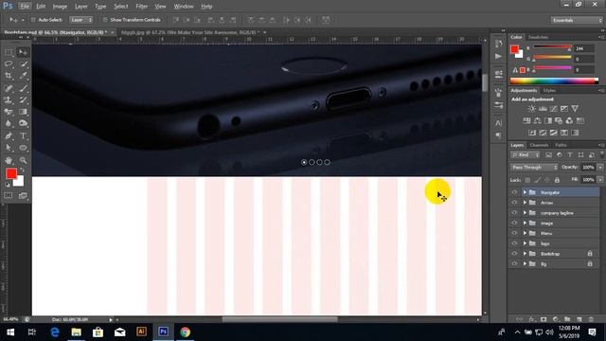Switch to the Channels tab

pos(539,145)
